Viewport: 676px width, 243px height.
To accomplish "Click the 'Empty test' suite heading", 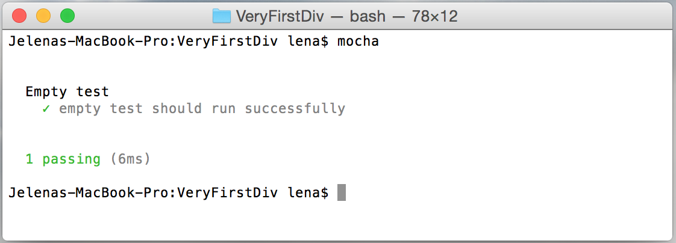I will point(67,91).
